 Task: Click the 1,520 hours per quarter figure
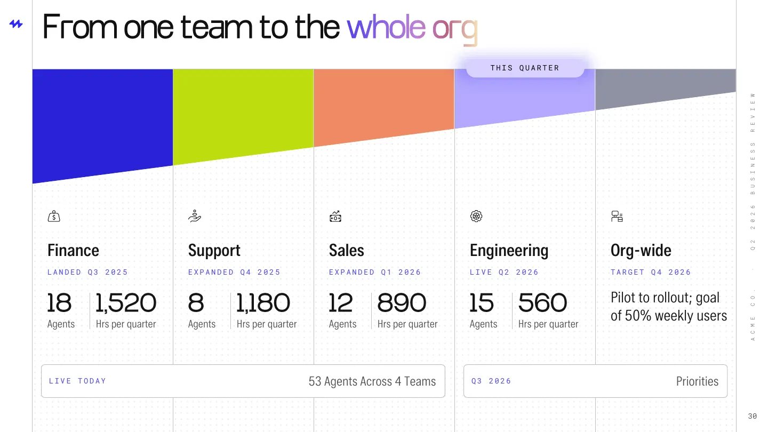click(x=126, y=303)
